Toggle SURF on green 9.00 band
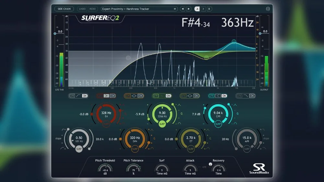The width and height of the screenshot is (324, 182). (x=162, y=124)
